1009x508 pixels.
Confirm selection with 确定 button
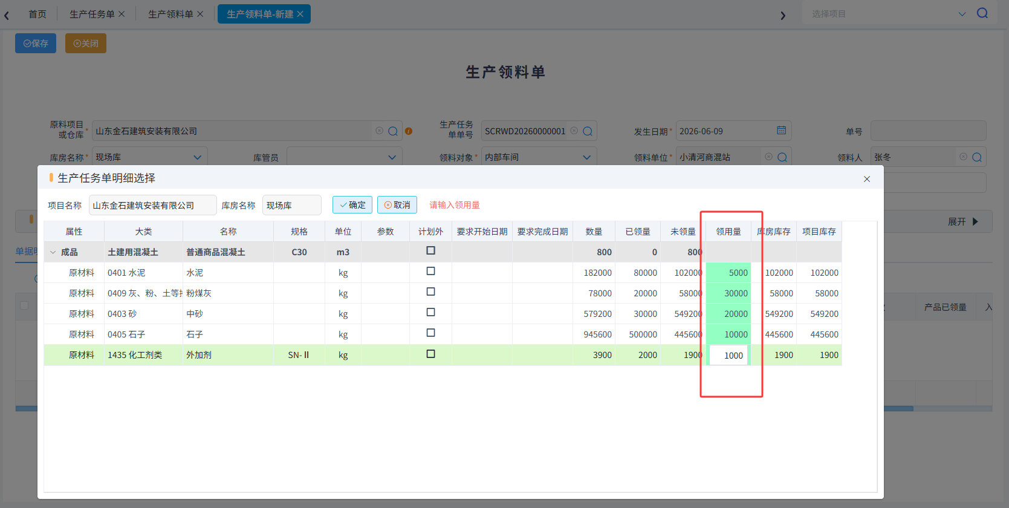click(x=352, y=205)
